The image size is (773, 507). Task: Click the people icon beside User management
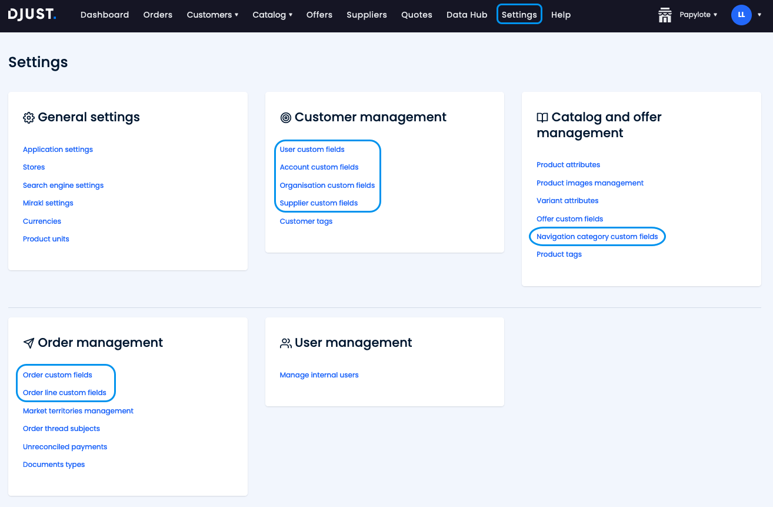point(286,342)
